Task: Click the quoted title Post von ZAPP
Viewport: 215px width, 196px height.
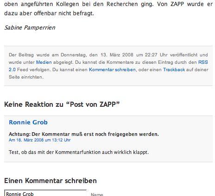Action: click(x=93, y=104)
